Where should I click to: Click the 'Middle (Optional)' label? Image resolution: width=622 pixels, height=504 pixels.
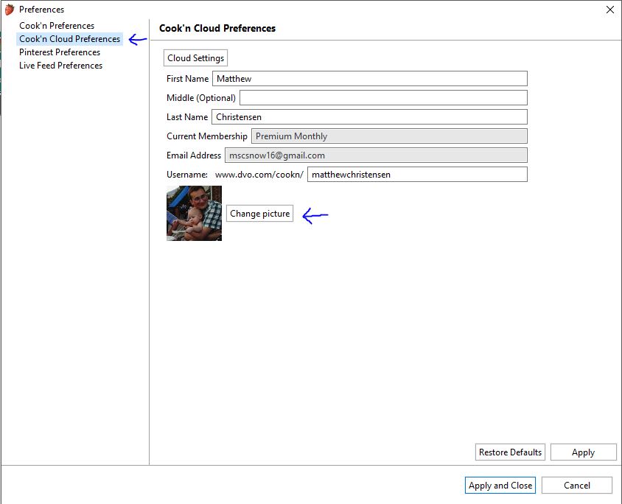pyautogui.click(x=201, y=98)
